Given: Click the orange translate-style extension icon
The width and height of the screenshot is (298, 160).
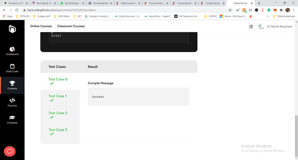Looking at the screenshot, I should 244,10.
